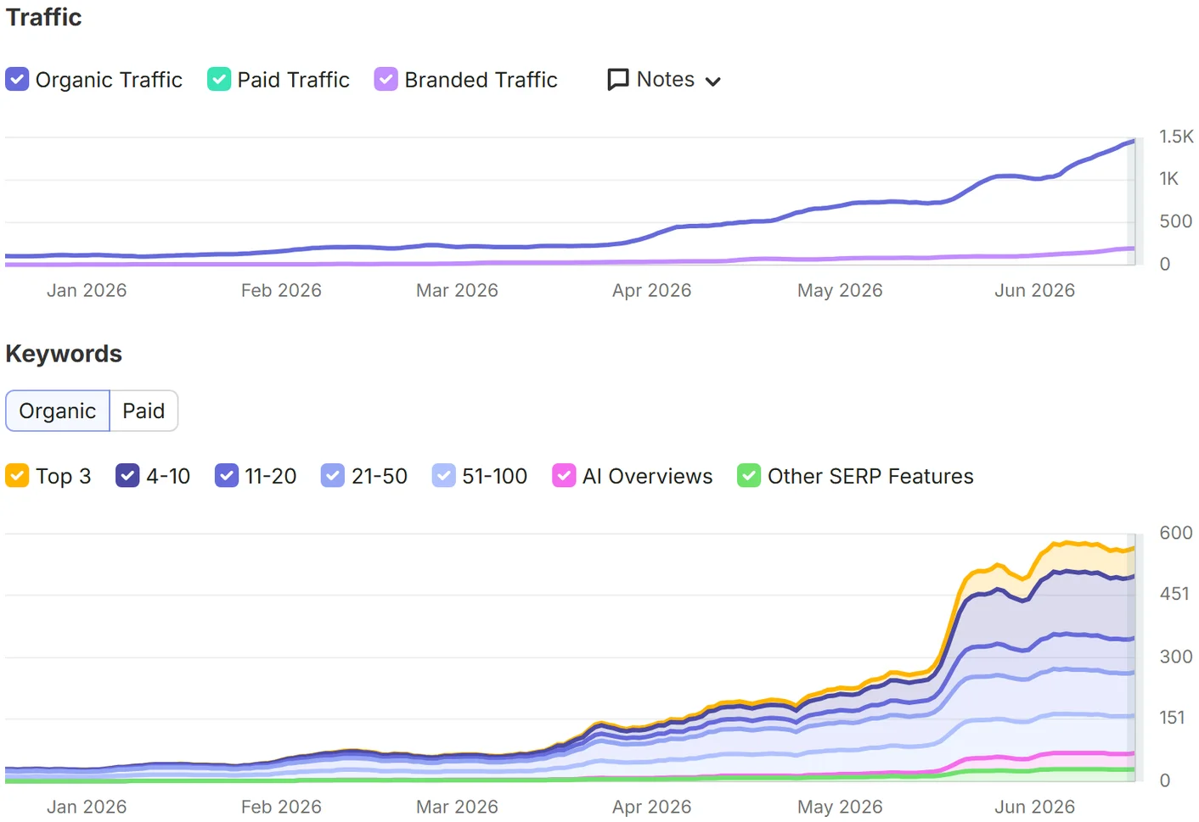The height and width of the screenshot is (822, 1199).
Task: Click the Traffic chart Jun 2026 endpoint
Action: (x=1133, y=141)
